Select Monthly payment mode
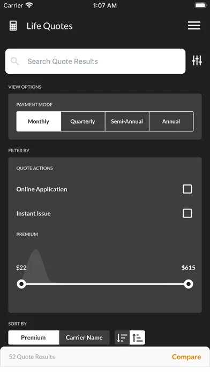The height and width of the screenshot is (372, 210). click(x=39, y=121)
